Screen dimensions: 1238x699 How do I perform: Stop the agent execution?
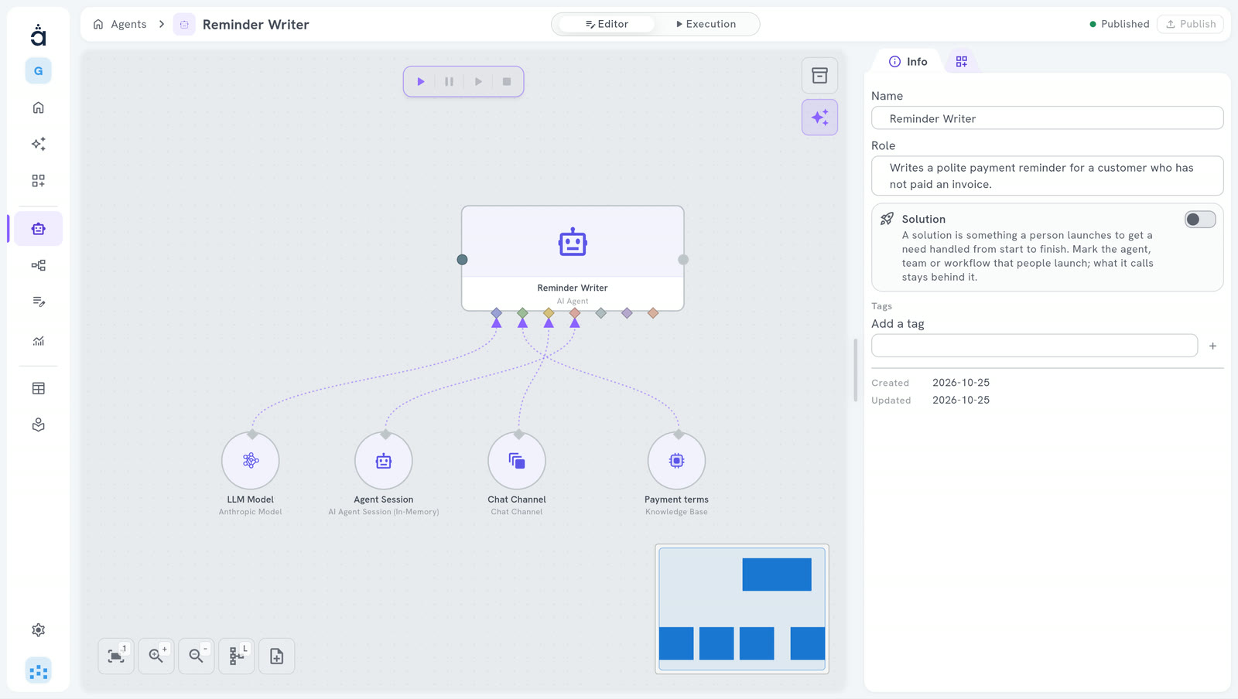[x=507, y=81]
